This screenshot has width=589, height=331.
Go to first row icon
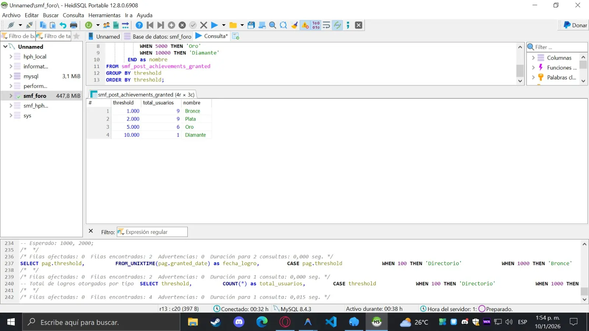pyautogui.click(x=150, y=25)
